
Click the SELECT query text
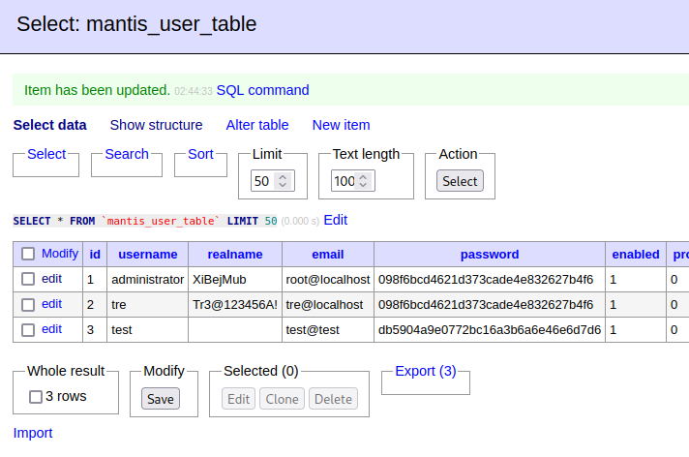[145, 221]
